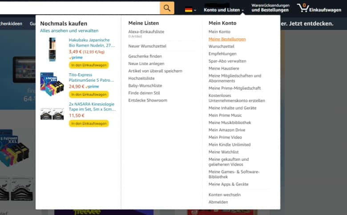Add NASARA tape to Einkaufswagen
Image resolution: width=347 pixels, height=215 pixels.
(x=89, y=123)
